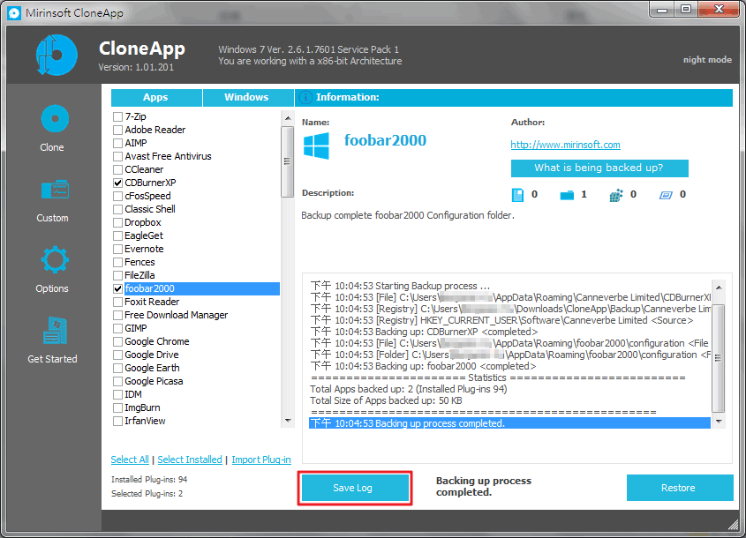
Task: Click the commands count icon
Action: click(x=666, y=195)
